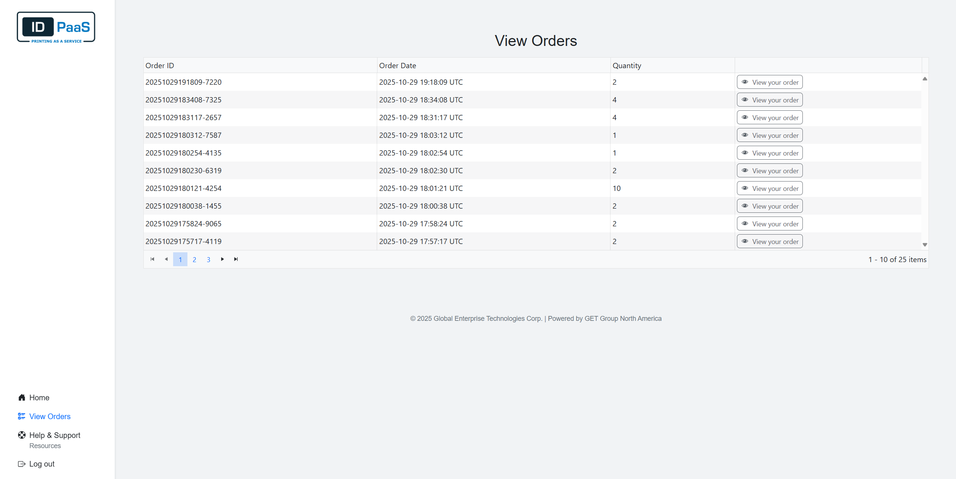Go to first page of orders

pyautogui.click(x=152, y=259)
